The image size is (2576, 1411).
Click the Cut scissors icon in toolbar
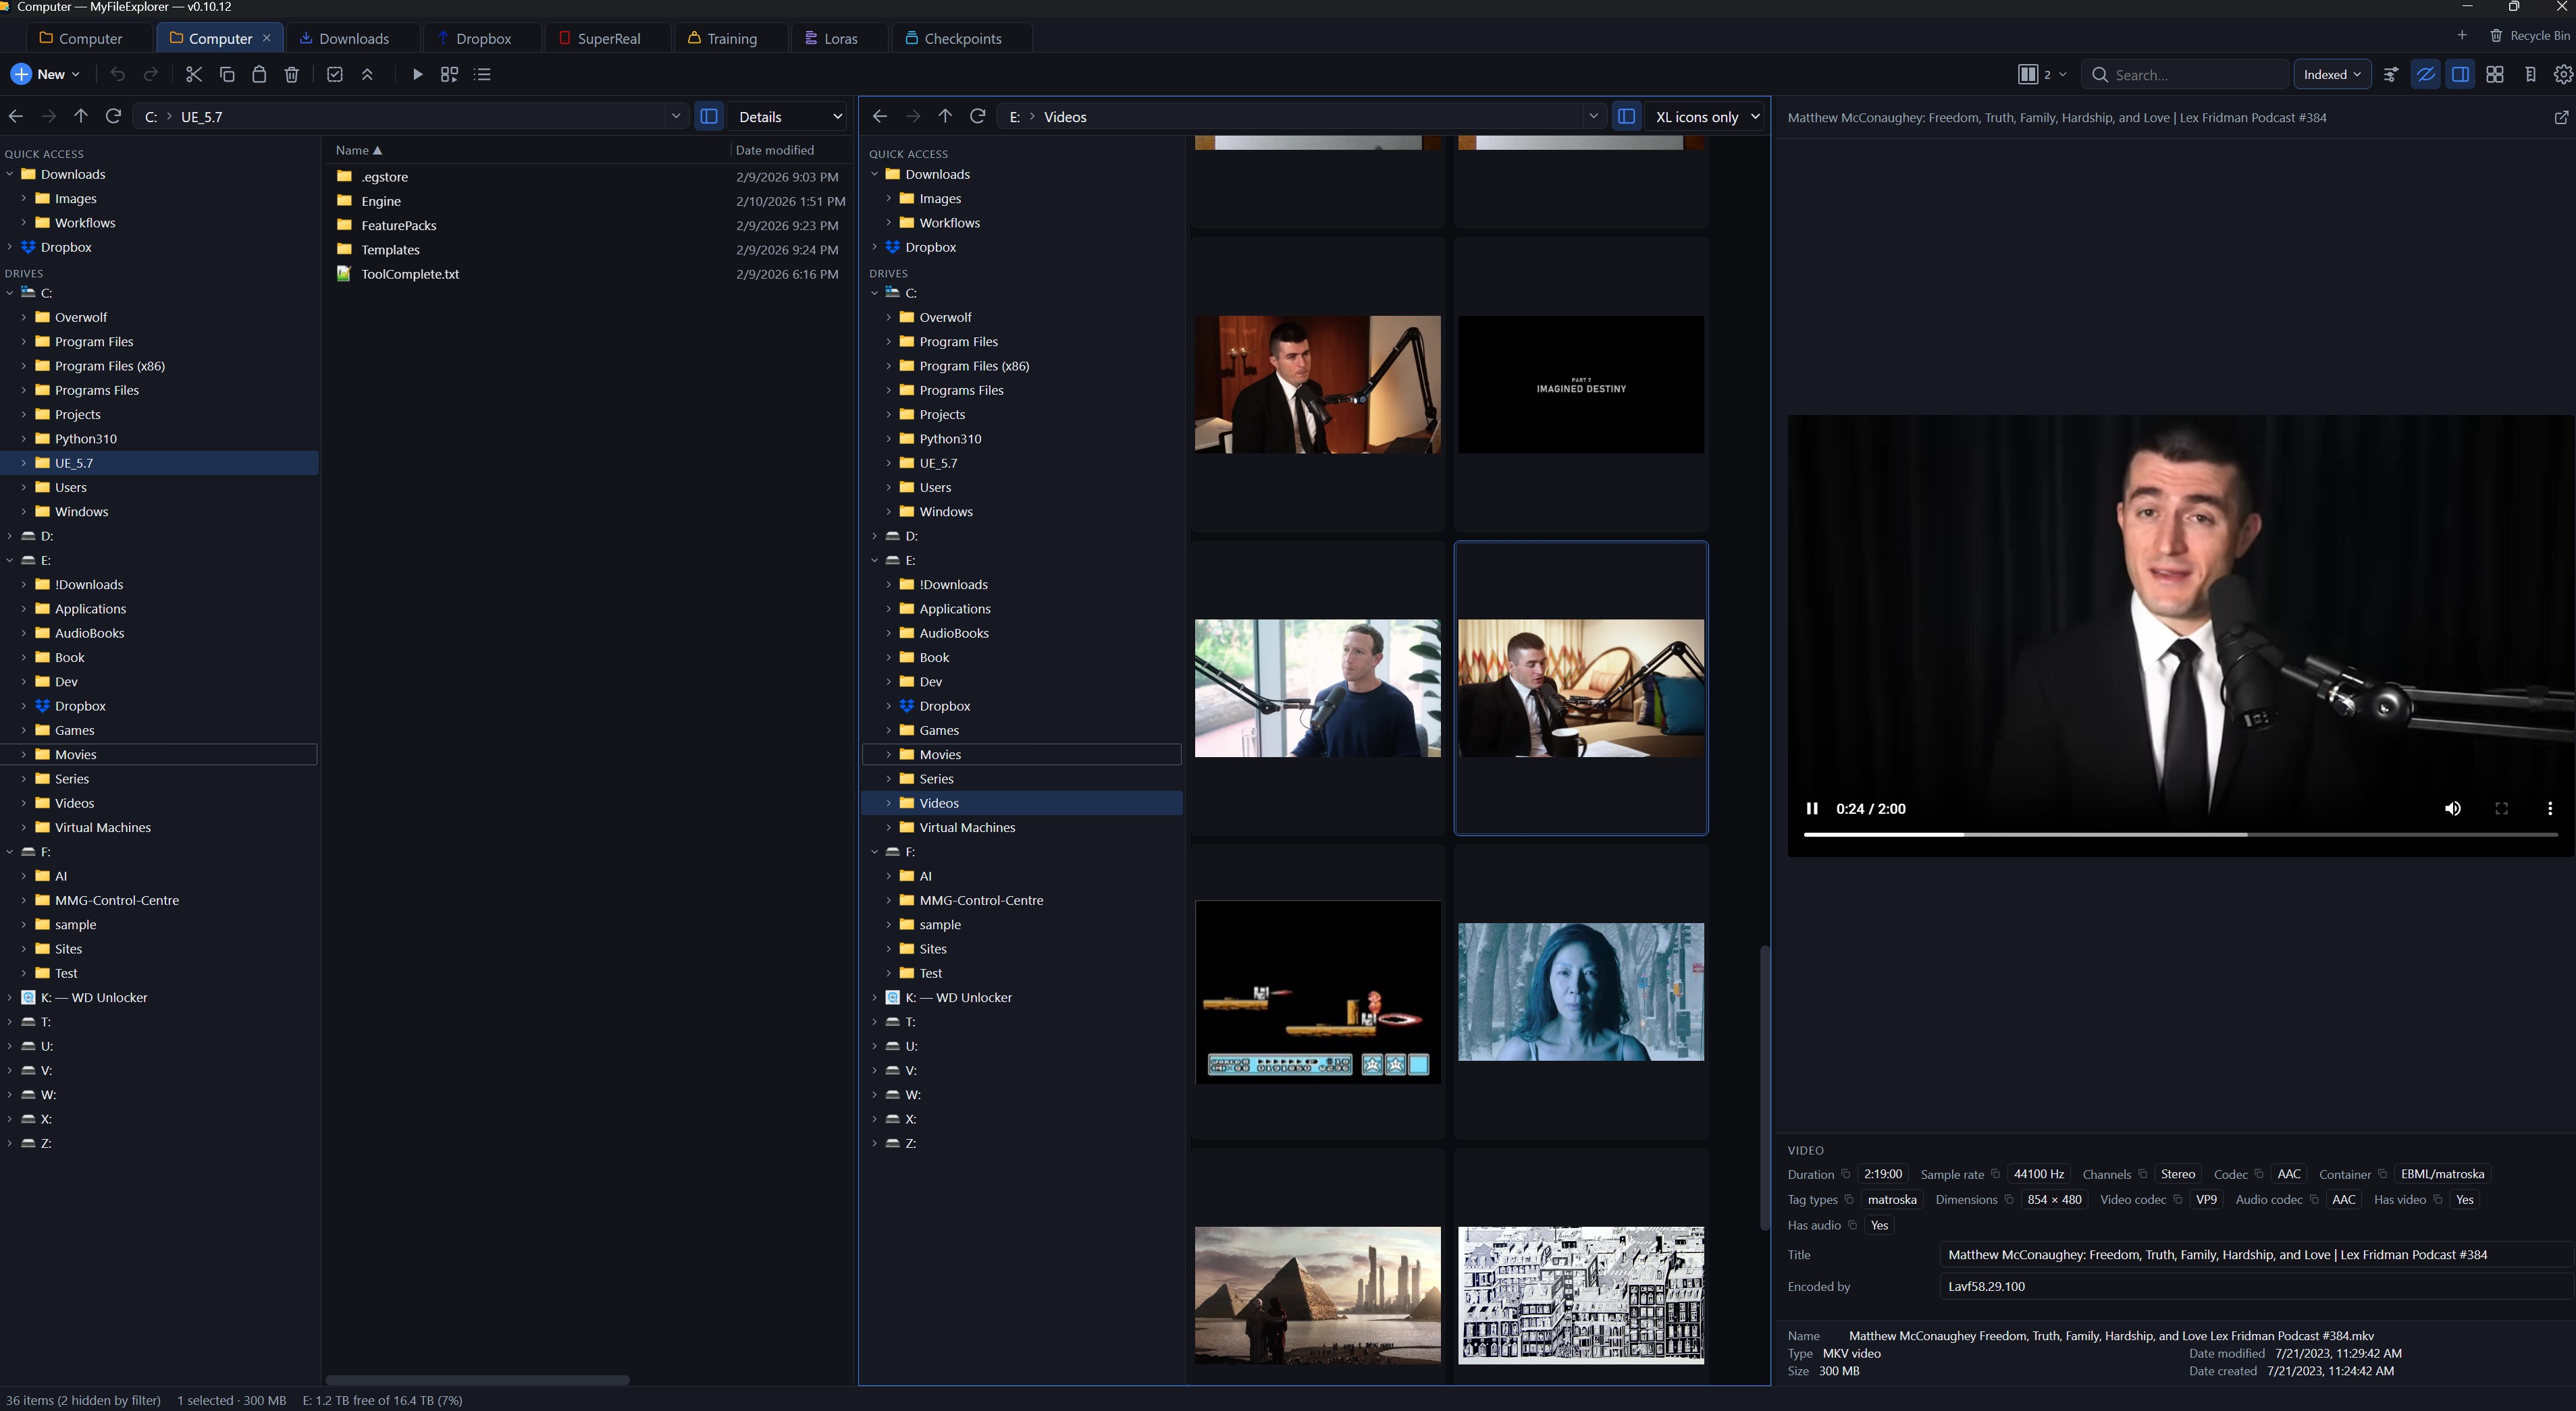coord(194,74)
